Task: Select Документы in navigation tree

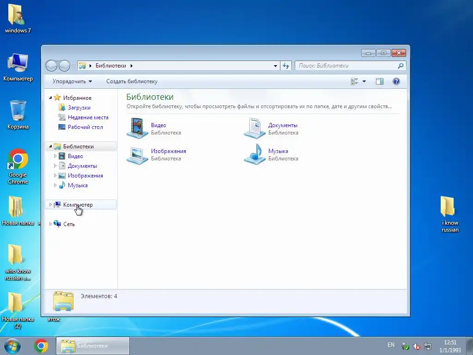Action: 82,166
